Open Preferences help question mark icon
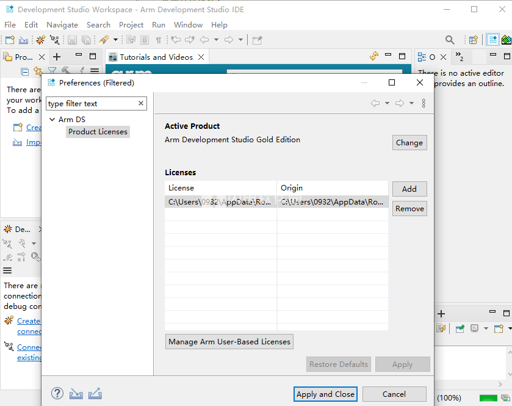Image resolution: width=512 pixels, height=406 pixels. 57,393
